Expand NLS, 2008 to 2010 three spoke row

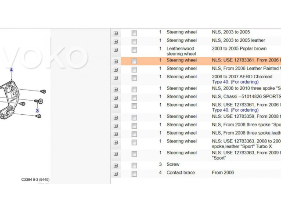(x=116, y=89)
